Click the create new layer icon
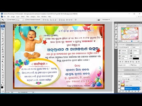142x106 pixels. click(135, 91)
